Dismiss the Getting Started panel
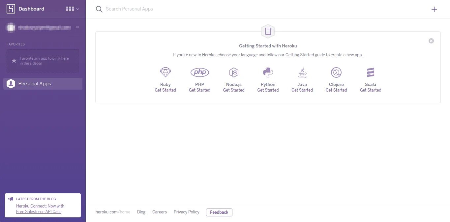The width and height of the screenshot is (450, 222). pos(431,41)
